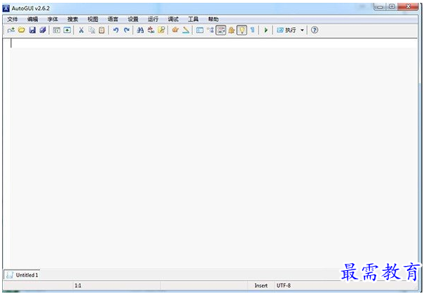The image size is (426, 294).
Task: Click the 1:1 cursor position status
Action: (x=78, y=286)
